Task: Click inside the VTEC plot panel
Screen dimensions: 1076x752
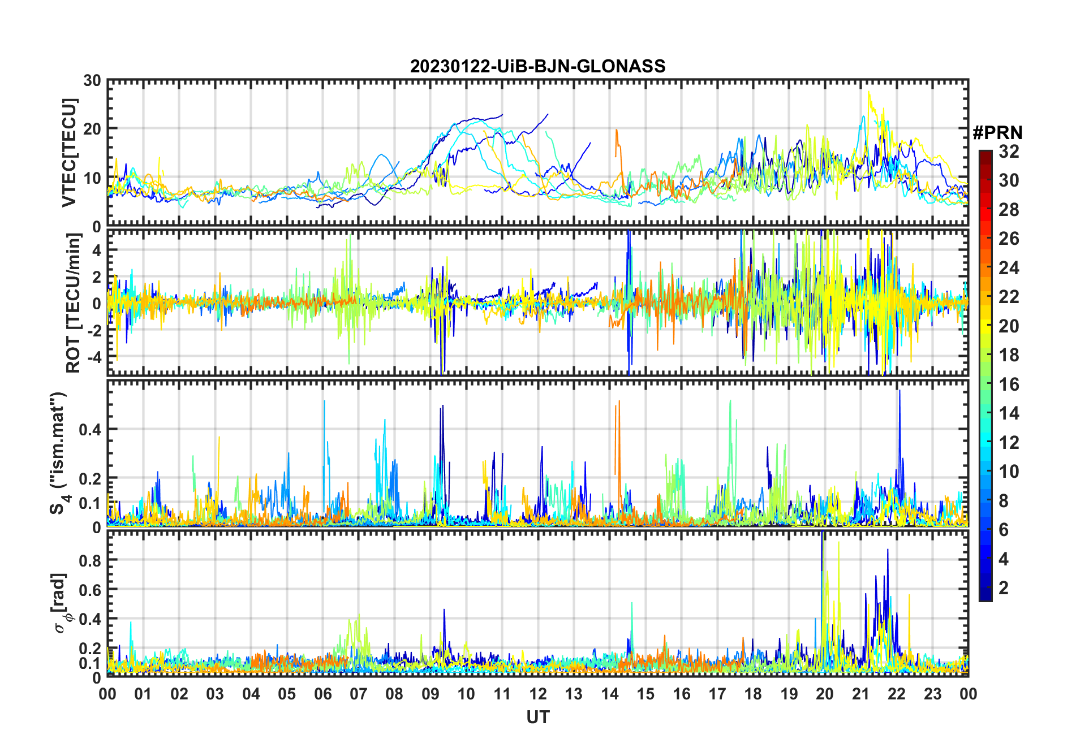Action: [x=537, y=153]
